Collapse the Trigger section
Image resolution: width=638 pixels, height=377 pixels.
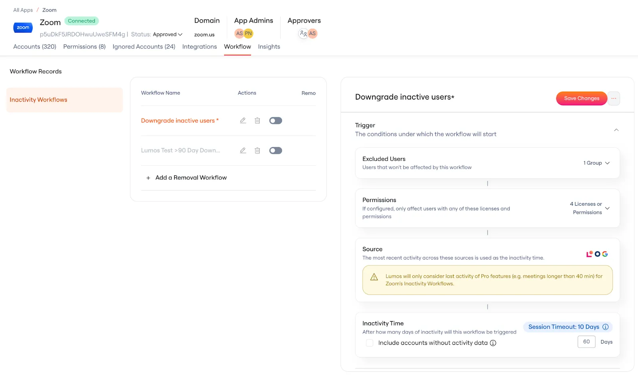click(x=616, y=130)
